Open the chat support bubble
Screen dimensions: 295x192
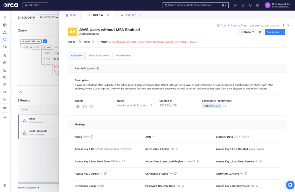pos(290,185)
